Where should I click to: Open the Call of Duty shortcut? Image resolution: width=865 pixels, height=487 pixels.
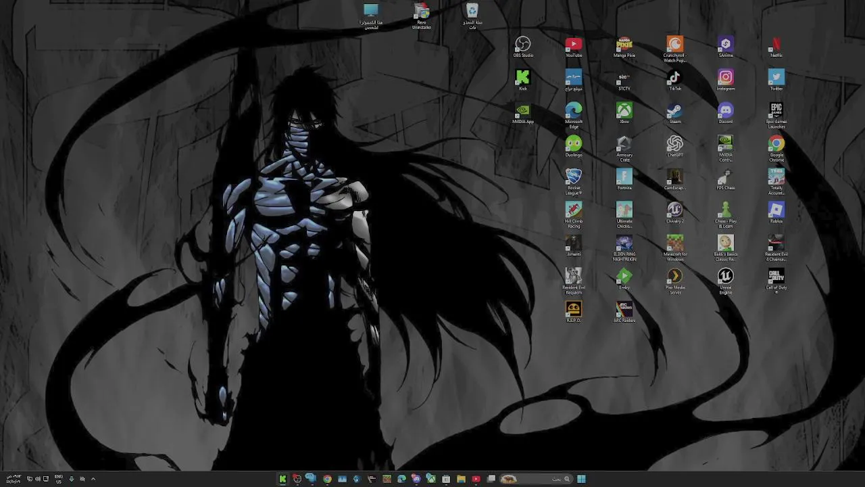click(776, 279)
